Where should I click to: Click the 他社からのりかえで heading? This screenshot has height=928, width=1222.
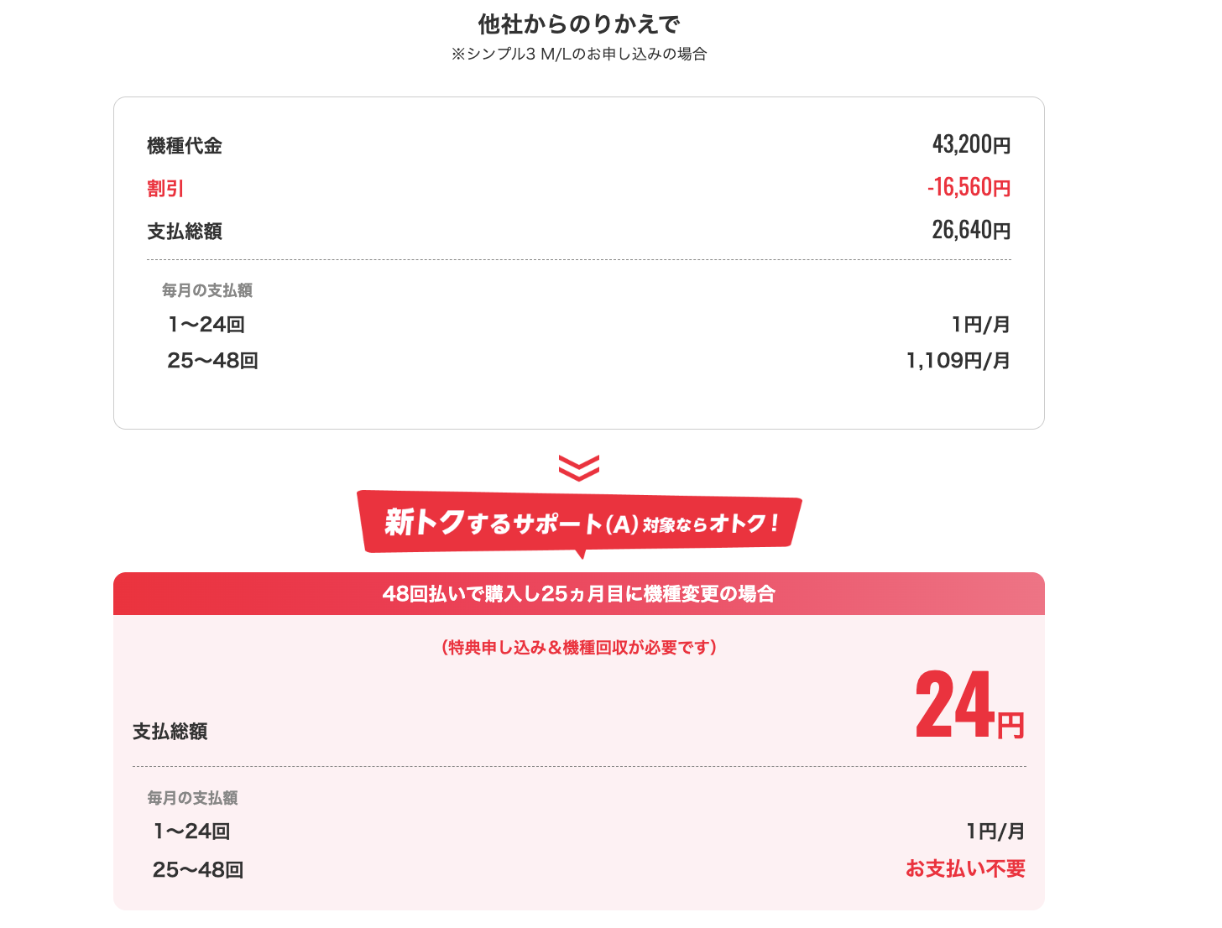click(x=578, y=24)
